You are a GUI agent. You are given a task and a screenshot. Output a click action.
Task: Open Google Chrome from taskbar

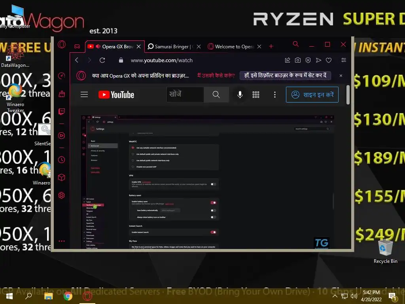click(68, 296)
